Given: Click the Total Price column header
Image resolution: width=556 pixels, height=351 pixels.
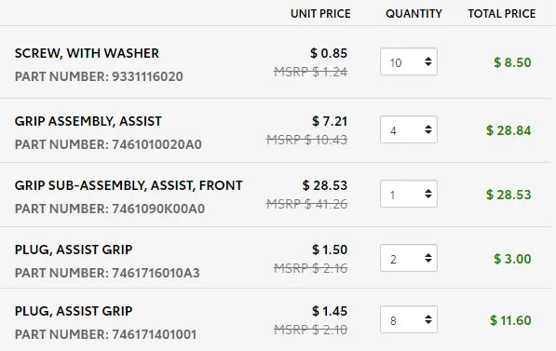Looking at the screenshot, I should (502, 13).
